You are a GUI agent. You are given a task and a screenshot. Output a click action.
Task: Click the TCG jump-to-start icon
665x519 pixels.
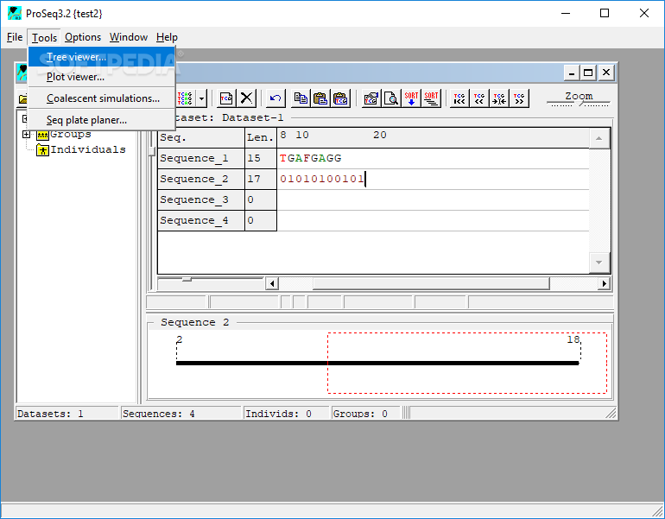[x=459, y=98]
